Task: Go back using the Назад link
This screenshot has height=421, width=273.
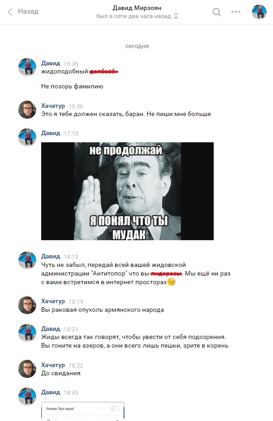Action: pyautogui.click(x=28, y=11)
